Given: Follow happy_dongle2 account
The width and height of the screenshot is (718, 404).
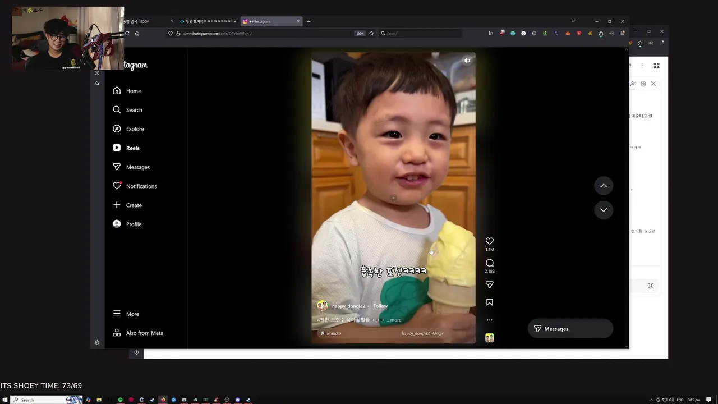Looking at the screenshot, I should pos(380,306).
